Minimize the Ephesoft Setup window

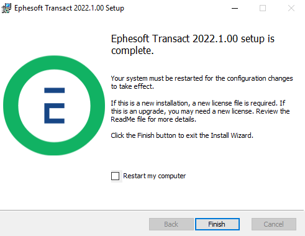click(x=235, y=8)
